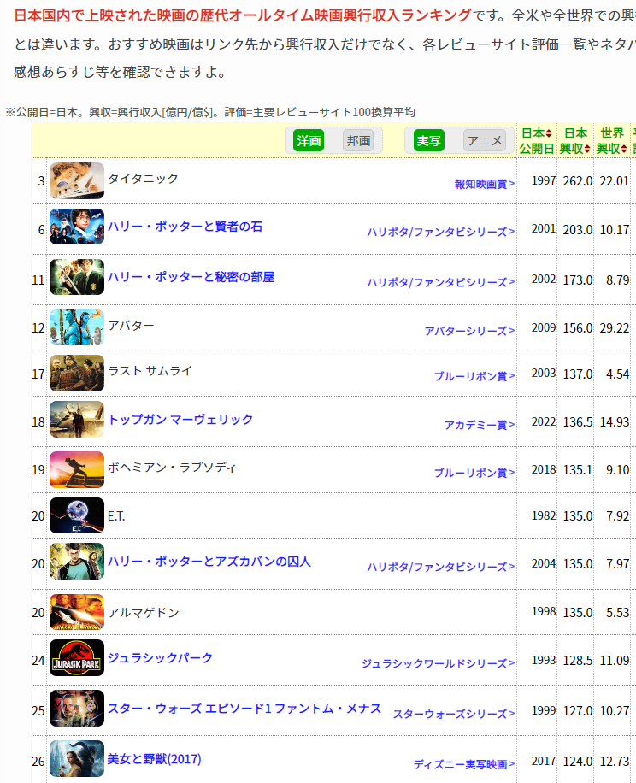Select アルマゲドン title text
This screenshot has height=783, width=636.
click(x=144, y=613)
